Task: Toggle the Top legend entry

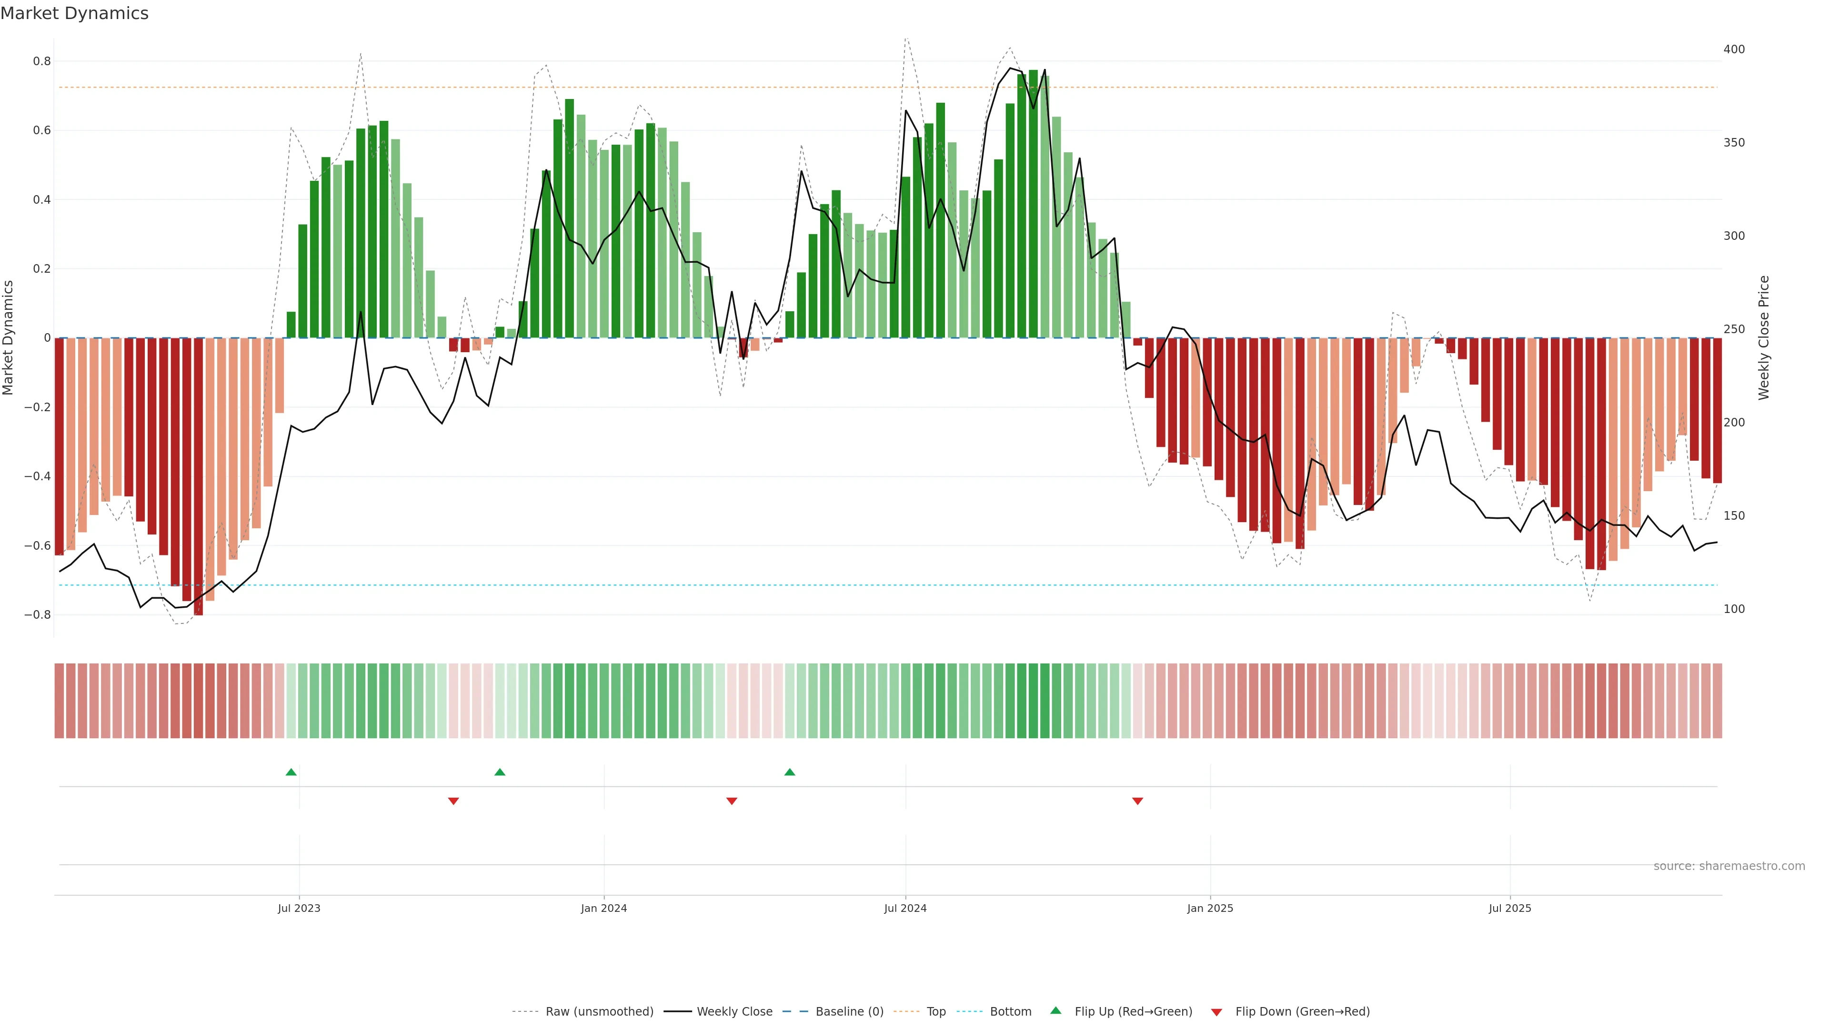Action: tap(936, 1012)
